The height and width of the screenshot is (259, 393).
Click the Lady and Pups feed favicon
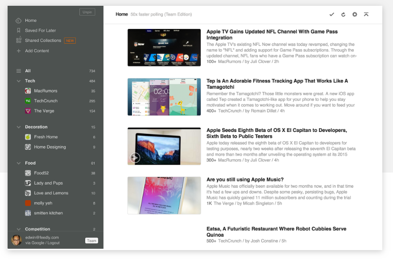(x=28, y=183)
